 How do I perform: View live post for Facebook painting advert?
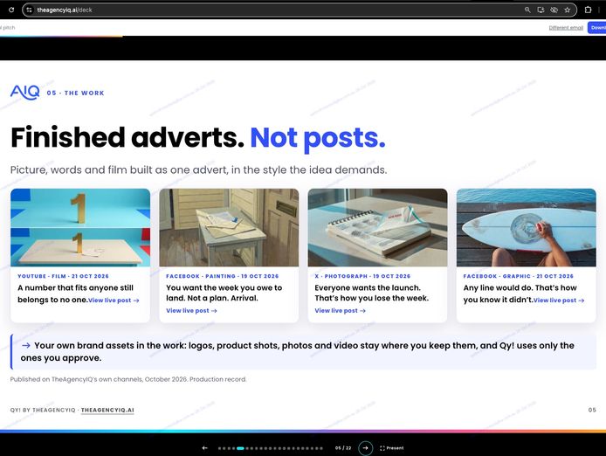191,311
